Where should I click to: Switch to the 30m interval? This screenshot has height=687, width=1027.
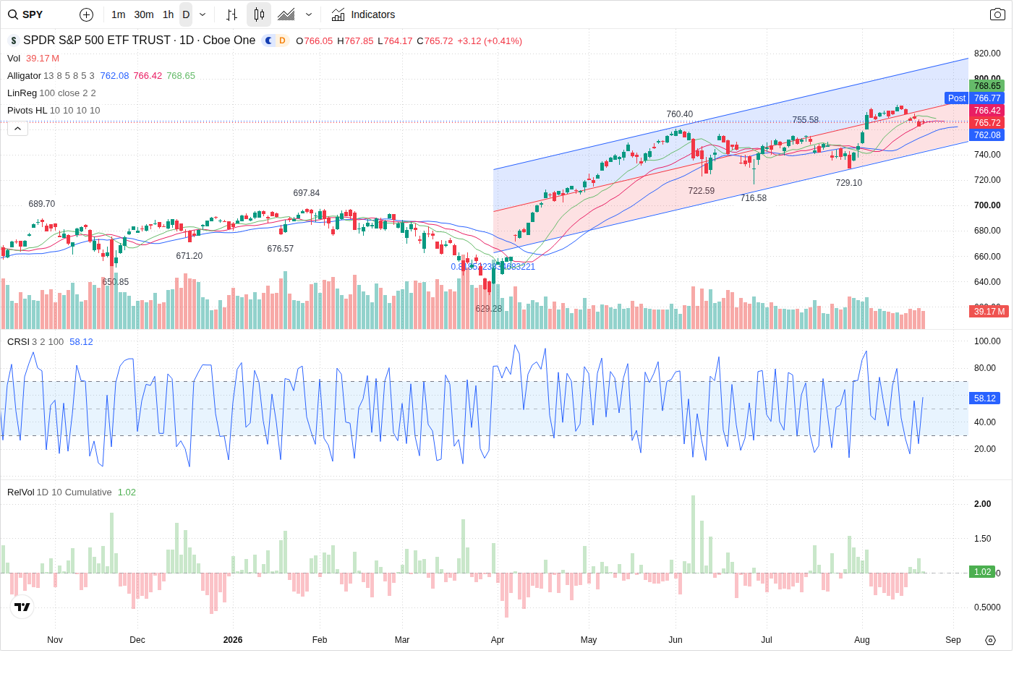(144, 14)
